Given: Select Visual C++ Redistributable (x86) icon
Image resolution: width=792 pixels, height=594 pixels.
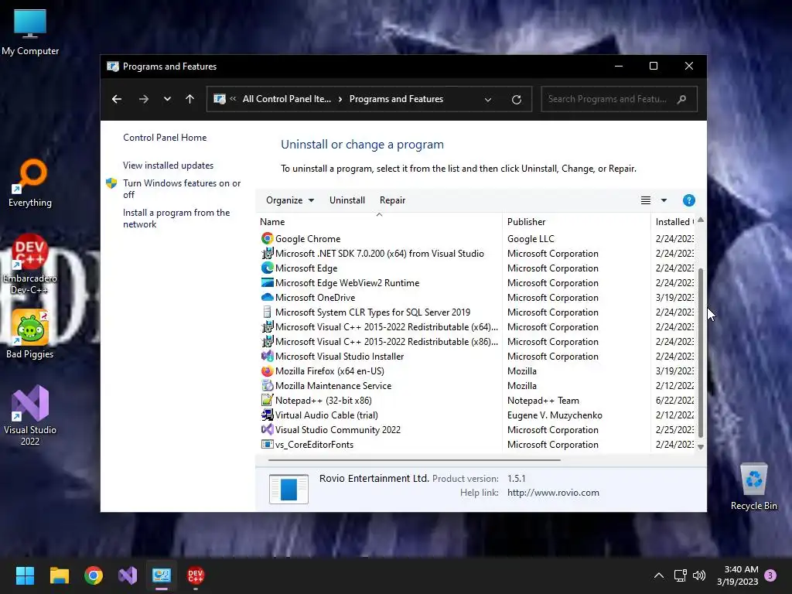Looking at the screenshot, I should pos(267,341).
